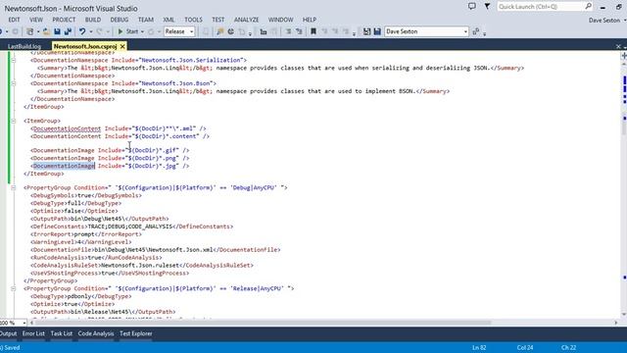
Task: Open the TEST menu
Action: point(217,20)
